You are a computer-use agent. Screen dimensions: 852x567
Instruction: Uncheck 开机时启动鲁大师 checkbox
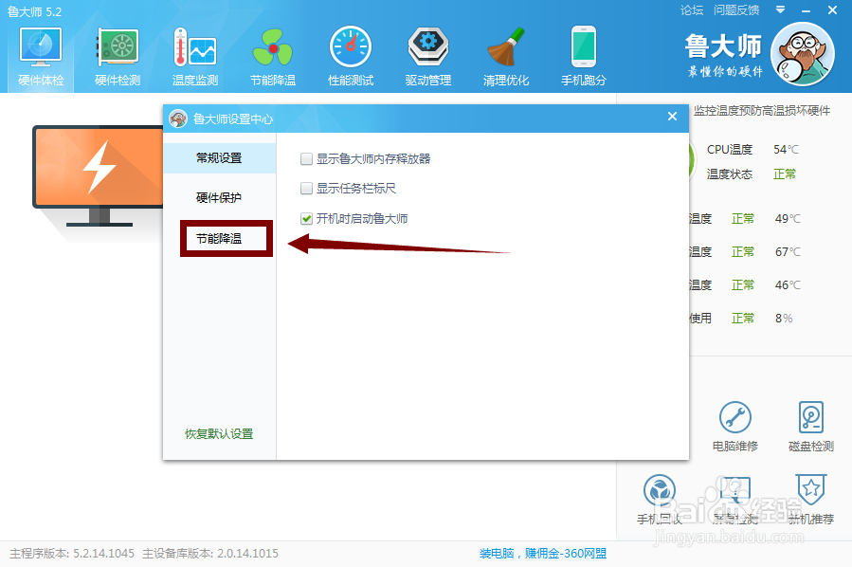tap(306, 218)
